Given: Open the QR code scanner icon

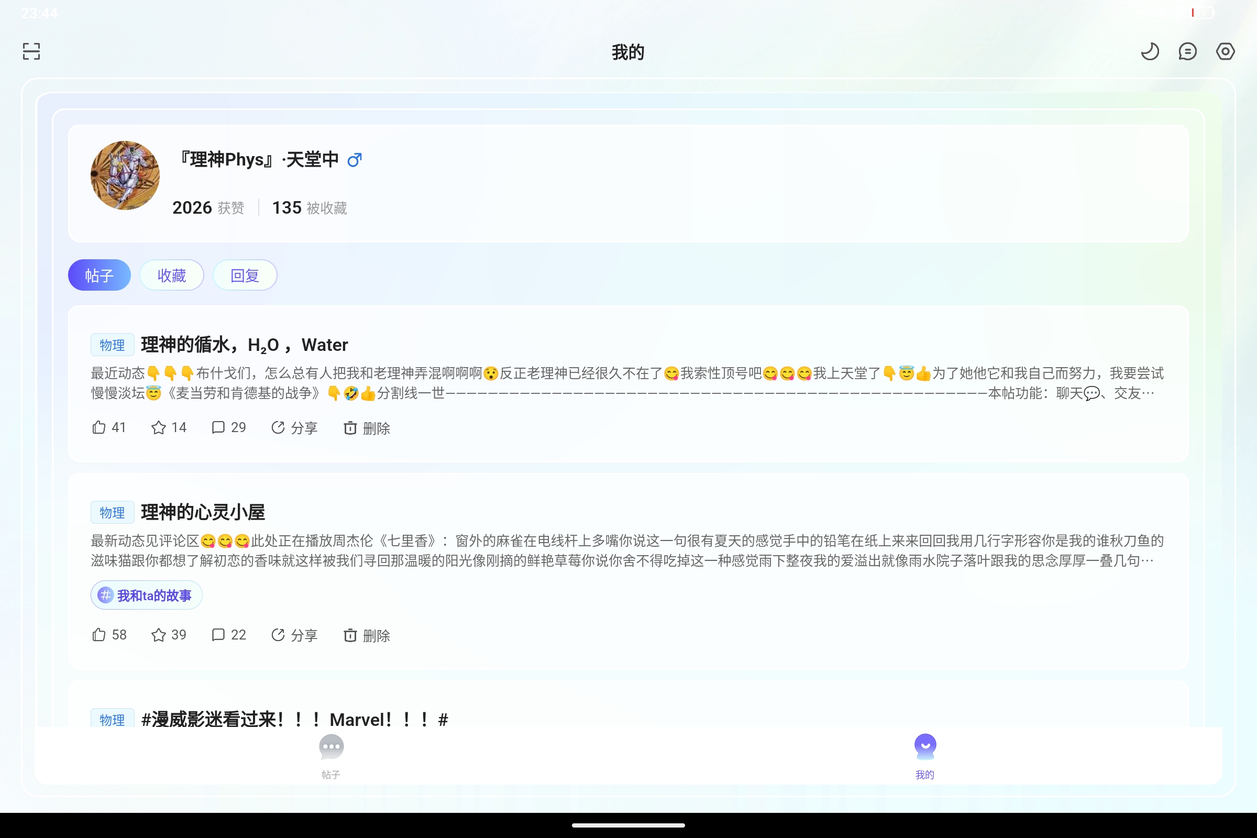Looking at the screenshot, I should click(x=30, y=51).
